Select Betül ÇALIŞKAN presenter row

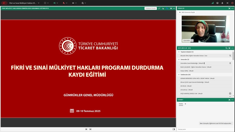(x=204, y=67)
